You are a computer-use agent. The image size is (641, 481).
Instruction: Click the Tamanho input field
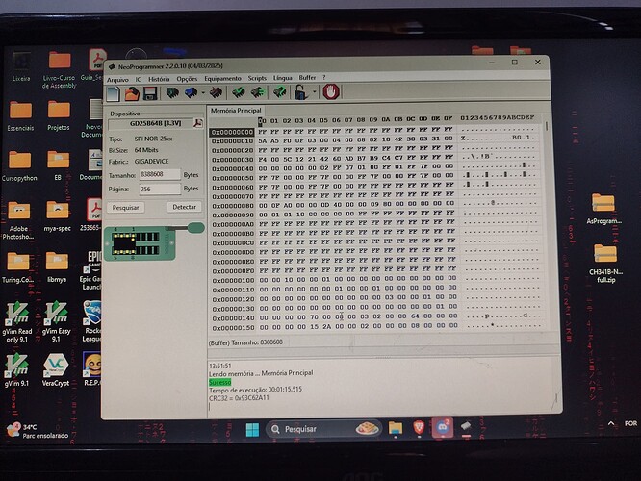point(160,174)
